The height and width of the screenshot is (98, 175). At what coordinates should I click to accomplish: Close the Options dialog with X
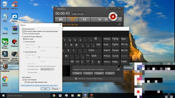click(x=60, y=25)
